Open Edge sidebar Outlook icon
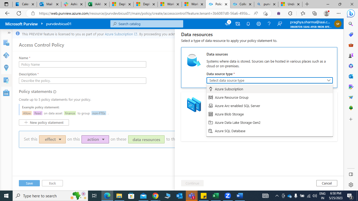 point(351,76)
